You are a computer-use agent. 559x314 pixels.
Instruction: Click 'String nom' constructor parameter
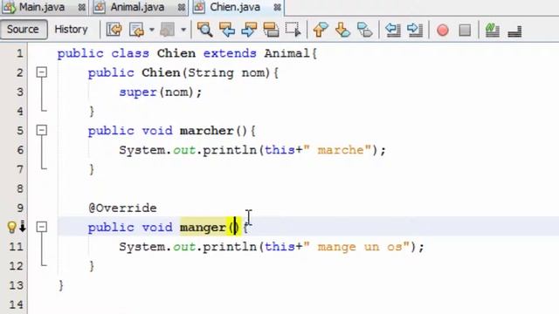coord(227,73)
